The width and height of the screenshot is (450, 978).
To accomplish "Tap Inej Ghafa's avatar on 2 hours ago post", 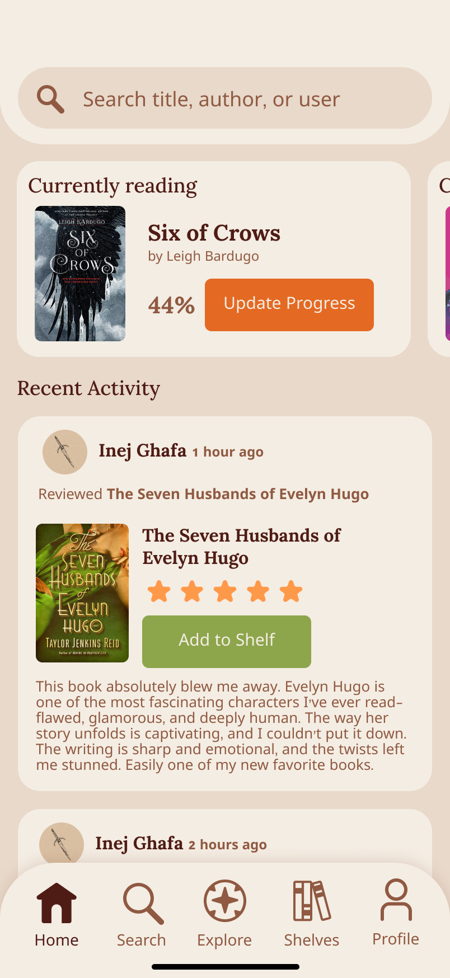I will 62,844.
